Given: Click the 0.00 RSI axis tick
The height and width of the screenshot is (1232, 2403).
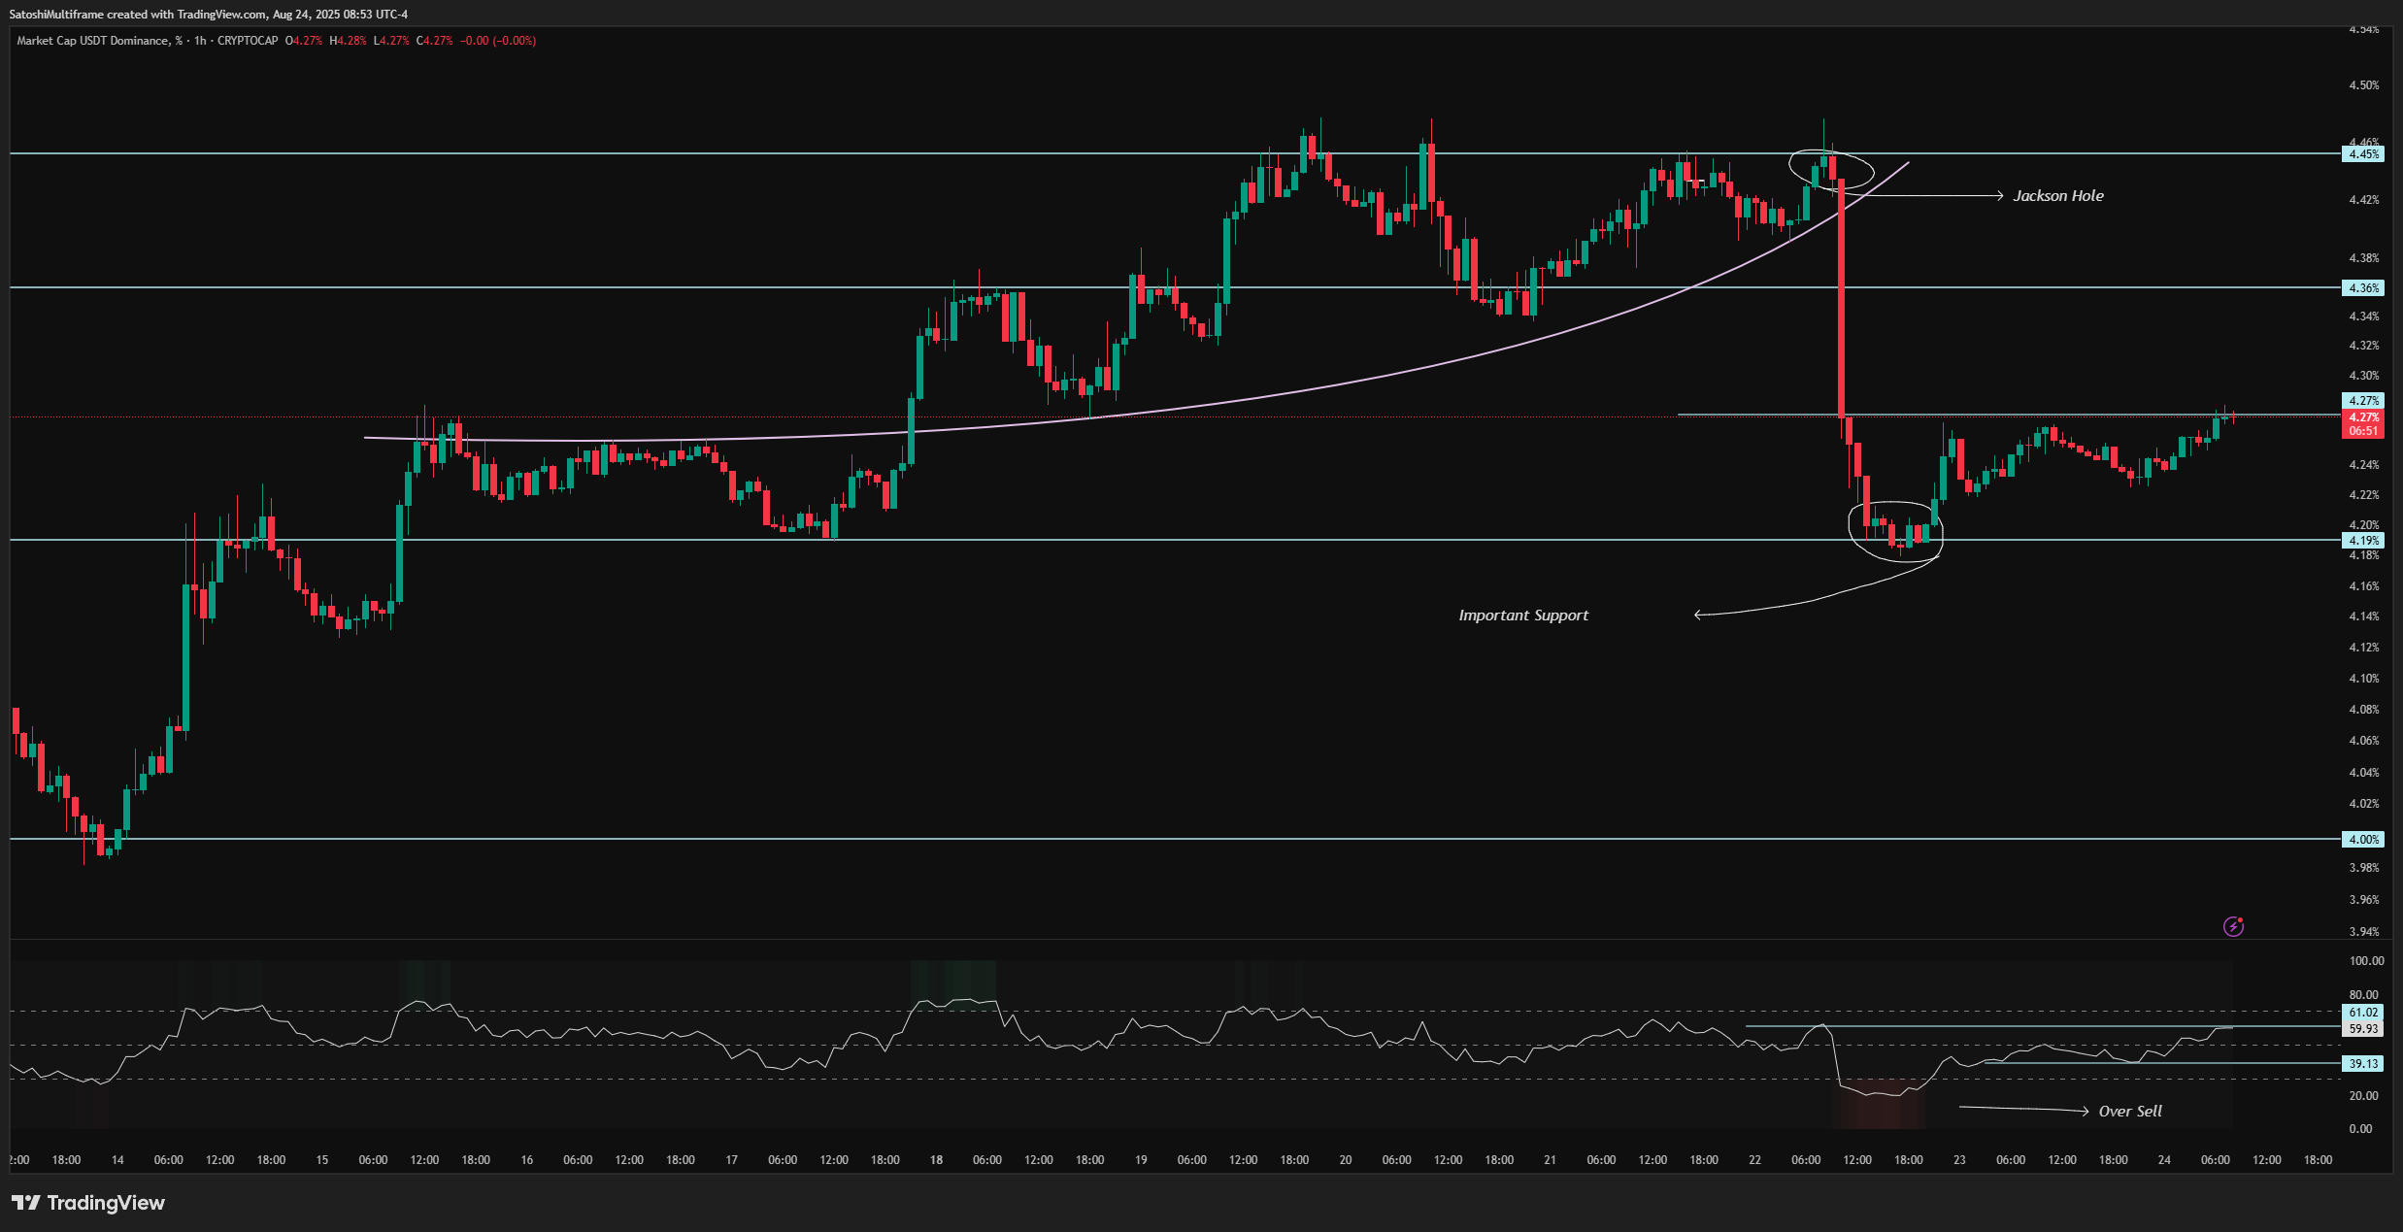Looking at the screenshot, I should [2360, 1129].
